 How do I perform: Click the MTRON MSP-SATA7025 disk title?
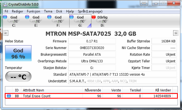pos(91,34)
